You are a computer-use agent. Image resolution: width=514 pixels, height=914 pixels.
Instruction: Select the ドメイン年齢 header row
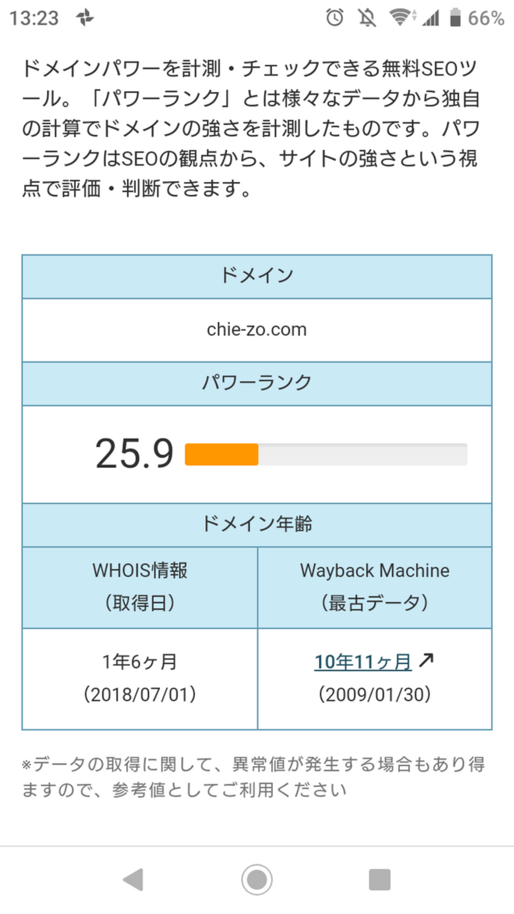pos(257,524)
